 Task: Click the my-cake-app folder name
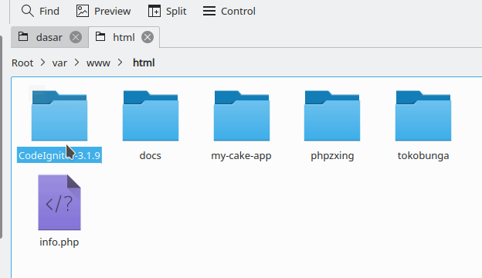(x=241, y=156)
